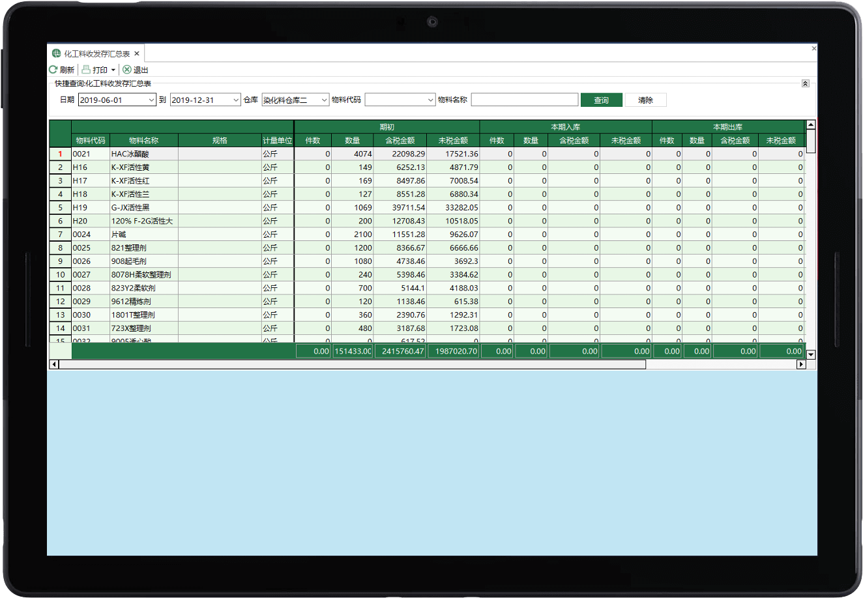
Task: Click the 查询 button
Action: [601, 100]
